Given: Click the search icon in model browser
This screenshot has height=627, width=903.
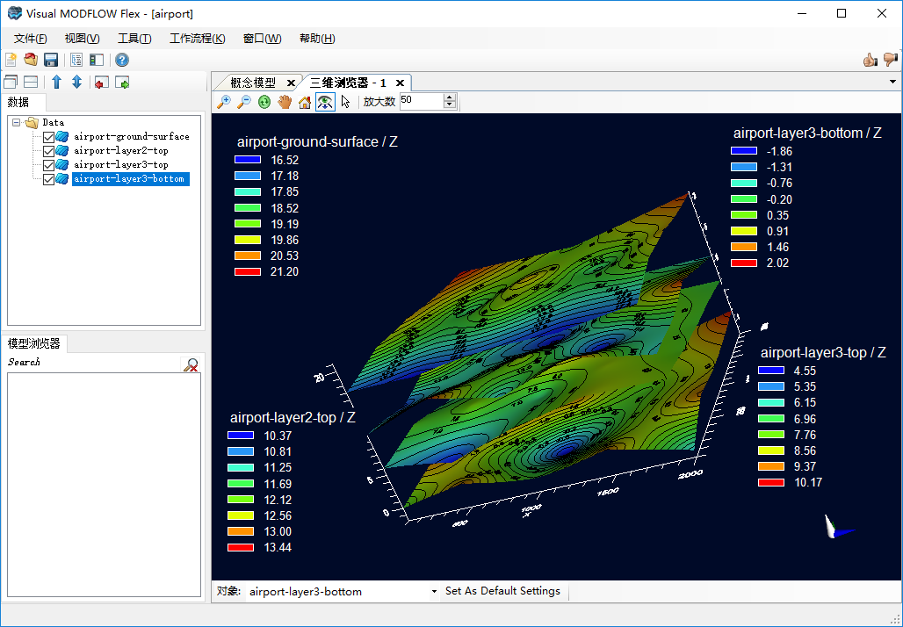Looking at the screenshot, I should (x=191, y=364).
